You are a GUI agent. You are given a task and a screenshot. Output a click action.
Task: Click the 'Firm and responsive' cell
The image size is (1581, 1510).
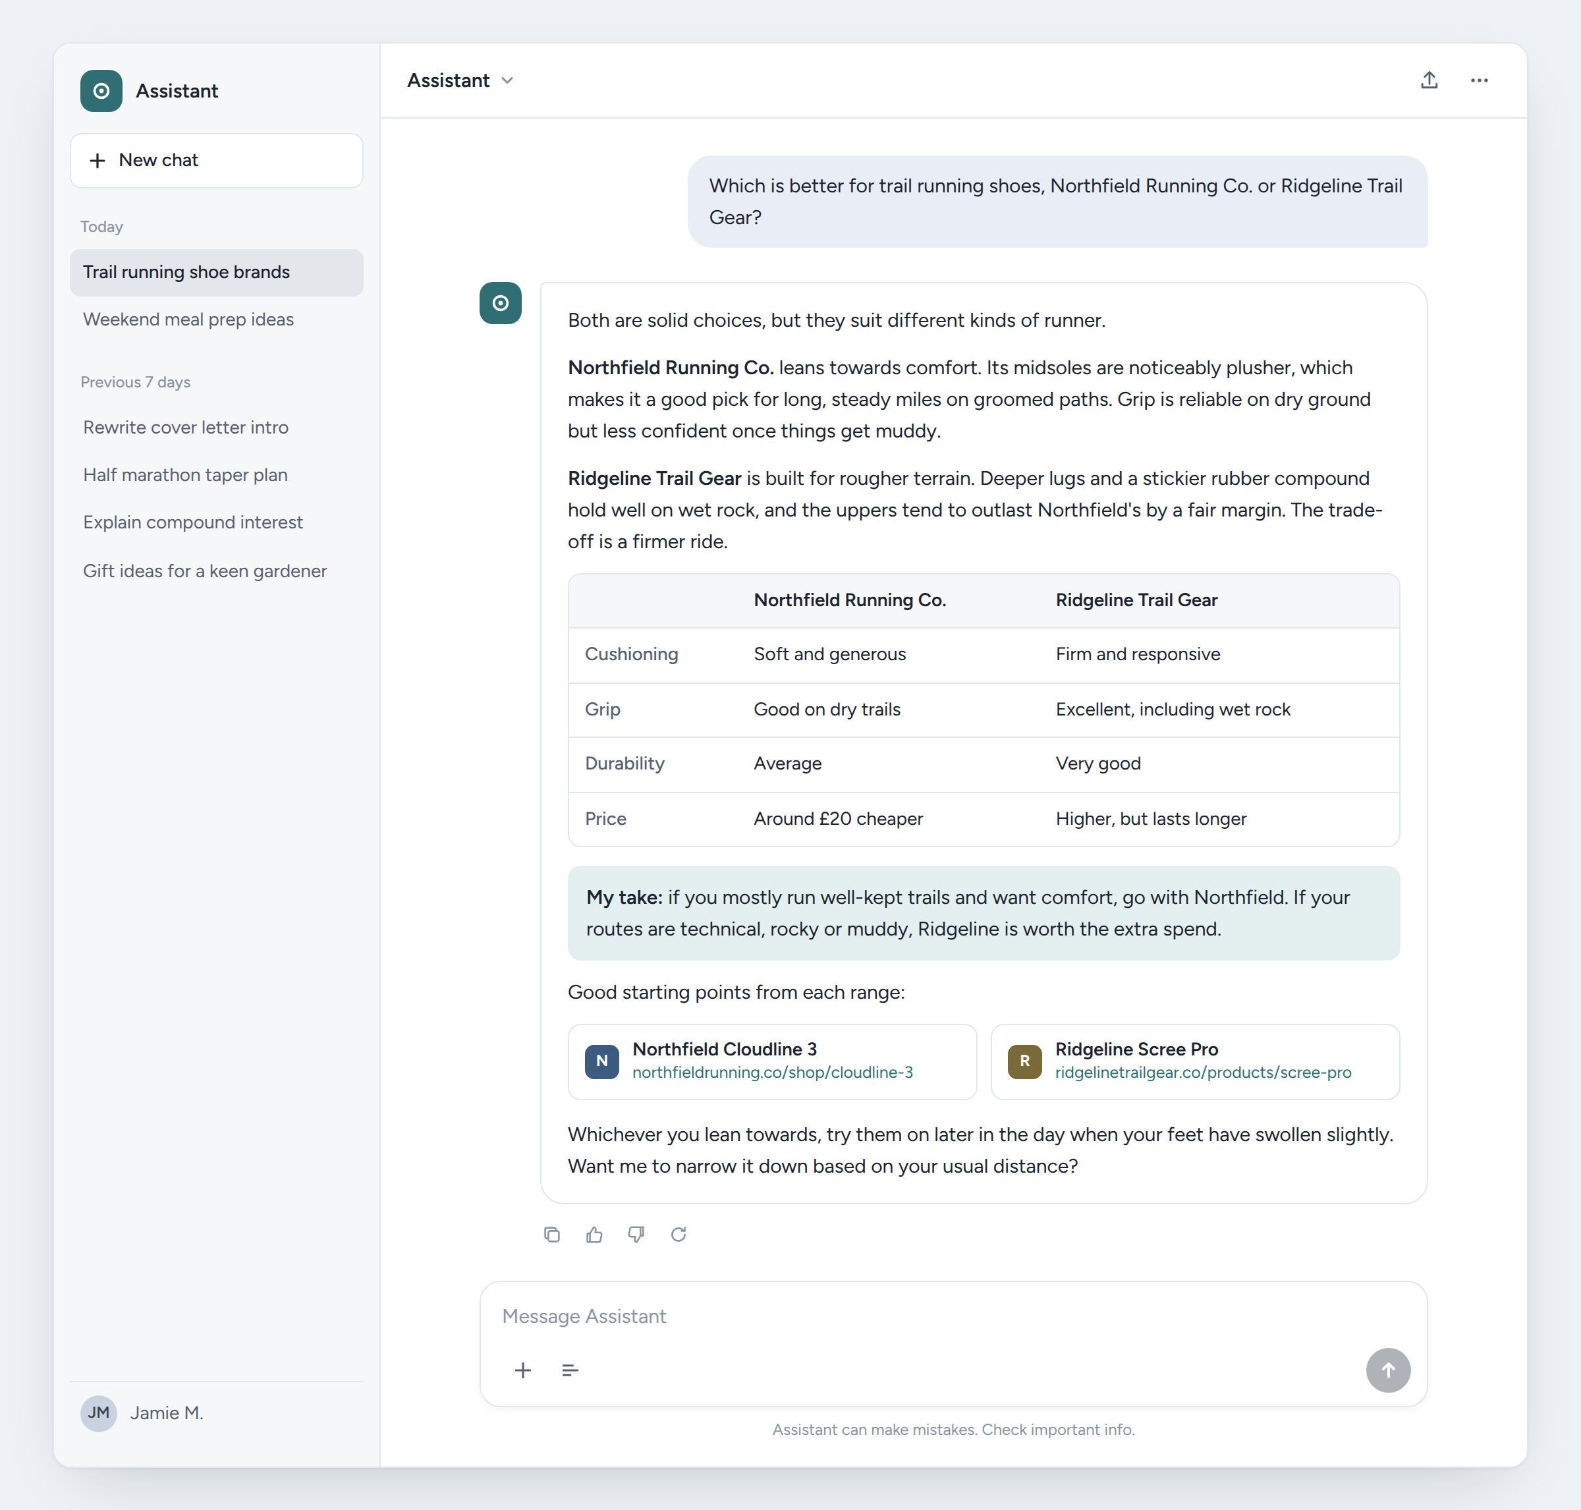point(1138,654)
